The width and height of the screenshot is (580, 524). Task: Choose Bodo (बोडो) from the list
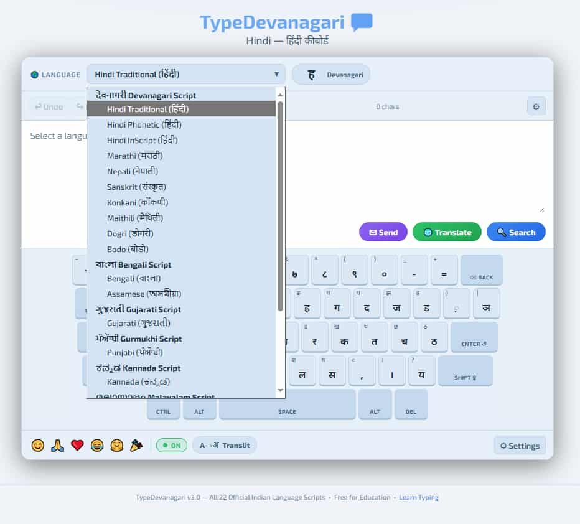(x=181, y=249)
